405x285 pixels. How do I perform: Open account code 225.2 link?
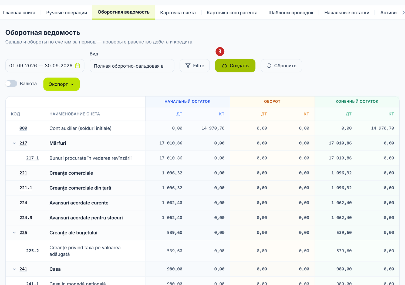point(32,251)
